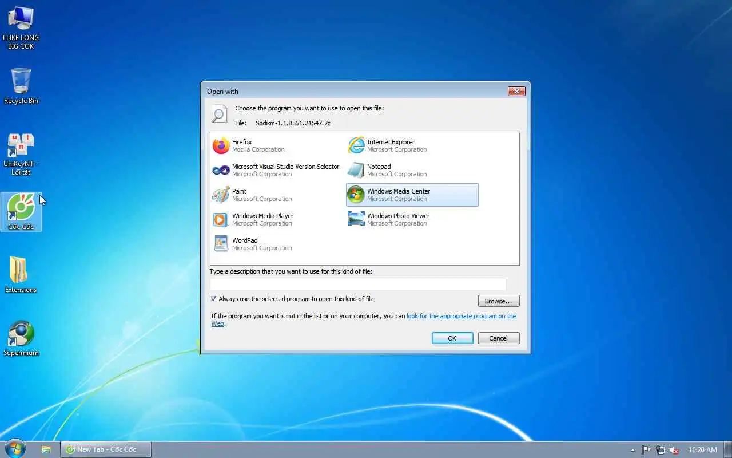Select the Recycle Bin desktop icon
Viewport: 732px width, 458px height.
[x=21, y=86]
